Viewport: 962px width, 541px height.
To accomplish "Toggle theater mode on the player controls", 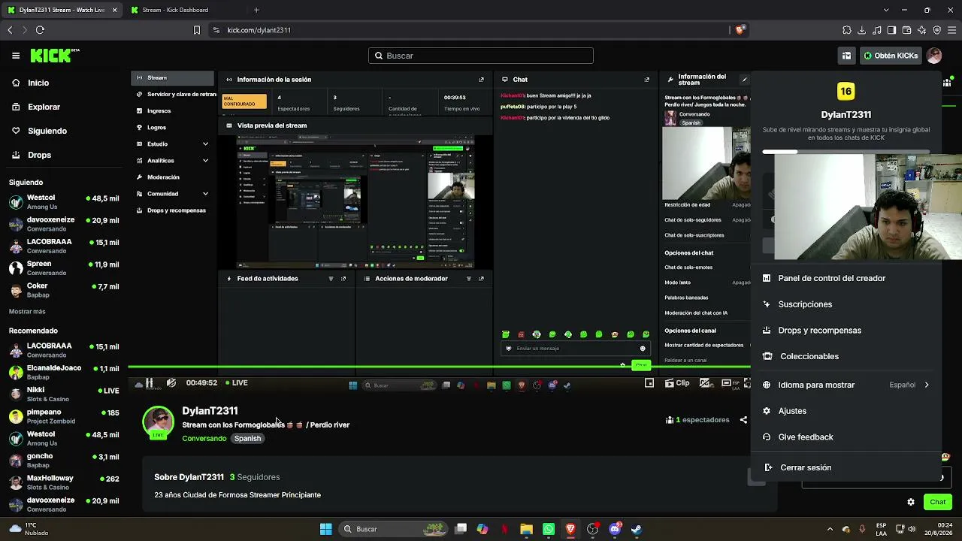I will [x=726, y=383].
